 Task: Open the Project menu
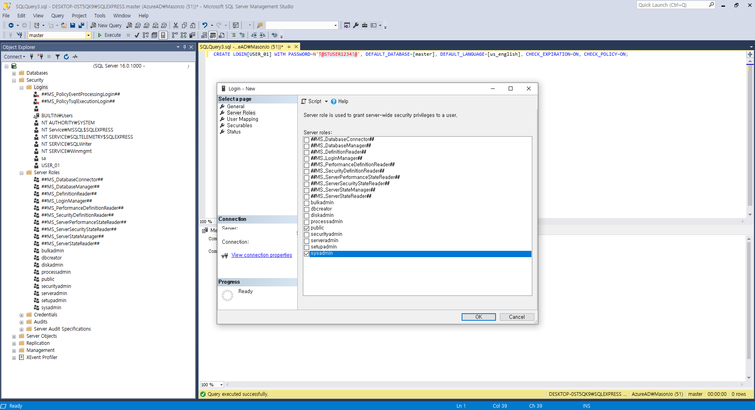79,16
